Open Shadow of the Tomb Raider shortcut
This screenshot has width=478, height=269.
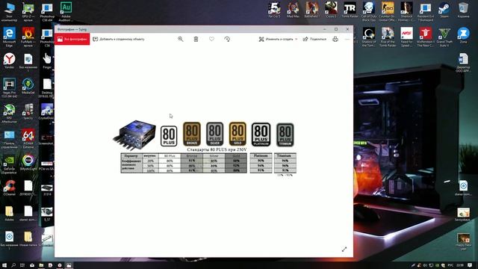coord(369,37)
